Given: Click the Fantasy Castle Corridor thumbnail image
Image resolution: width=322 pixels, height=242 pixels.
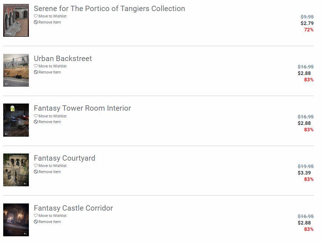Looking at the screenshot, I should 16,220.
